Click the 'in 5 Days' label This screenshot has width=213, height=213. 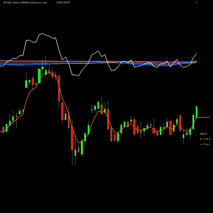click(205, 144)
